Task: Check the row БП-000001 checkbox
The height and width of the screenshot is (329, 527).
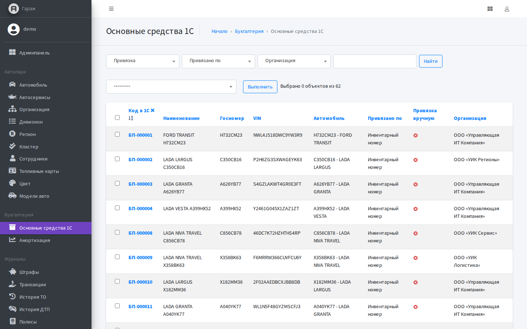Action: (117, 135)
